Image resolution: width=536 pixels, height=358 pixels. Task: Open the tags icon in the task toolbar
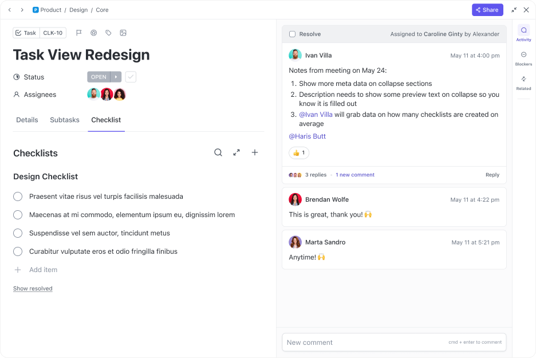(x=108, y=33)
